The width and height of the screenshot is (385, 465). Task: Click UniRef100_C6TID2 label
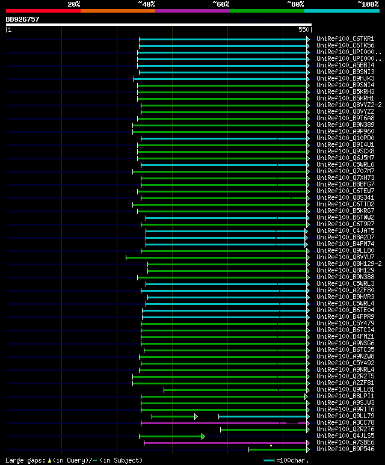(x=345, y=205)
